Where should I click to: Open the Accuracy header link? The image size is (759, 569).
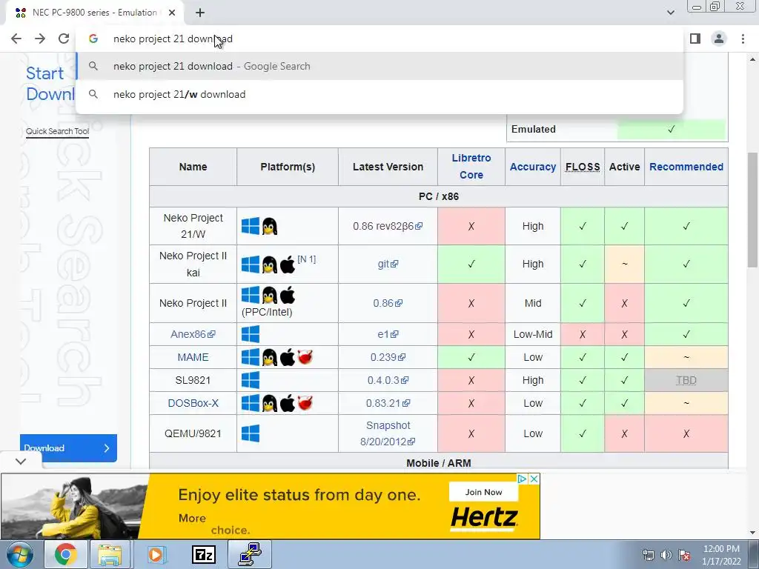532,167
